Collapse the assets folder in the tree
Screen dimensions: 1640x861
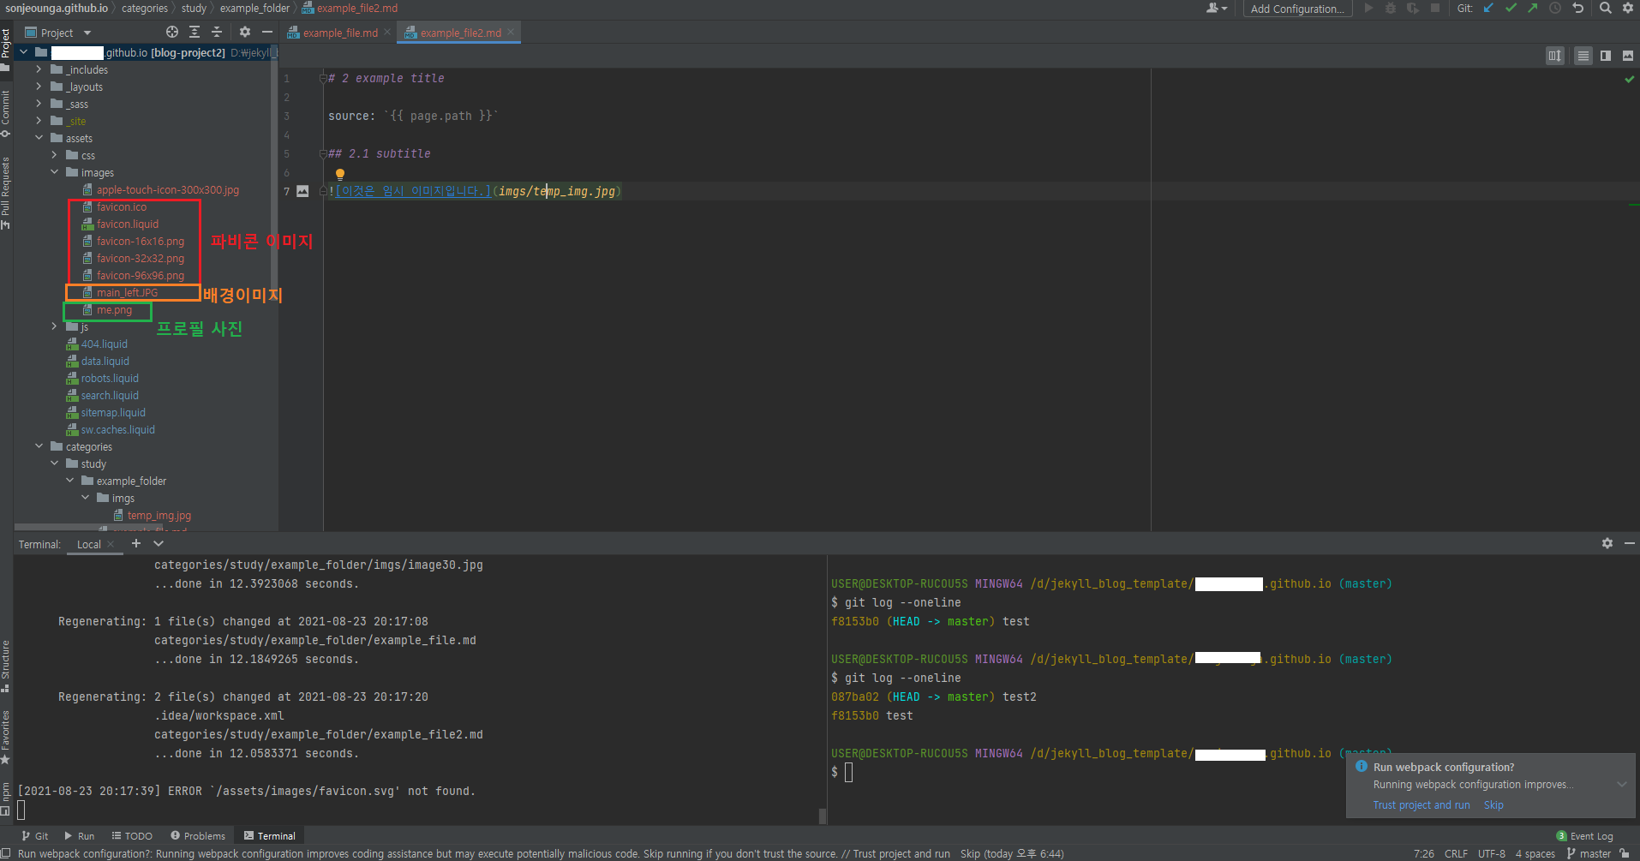39,138
